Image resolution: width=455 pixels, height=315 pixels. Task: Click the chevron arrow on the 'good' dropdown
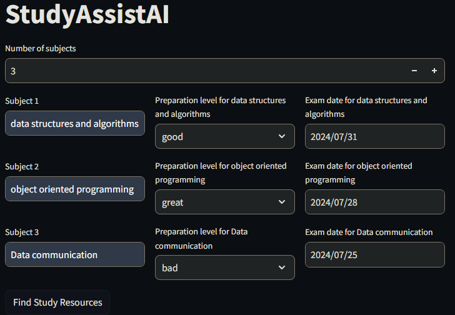tap(281, 136)
